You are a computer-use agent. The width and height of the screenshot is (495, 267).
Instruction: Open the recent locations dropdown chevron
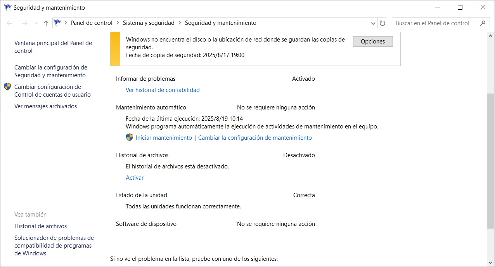click(x=36, y=23)
